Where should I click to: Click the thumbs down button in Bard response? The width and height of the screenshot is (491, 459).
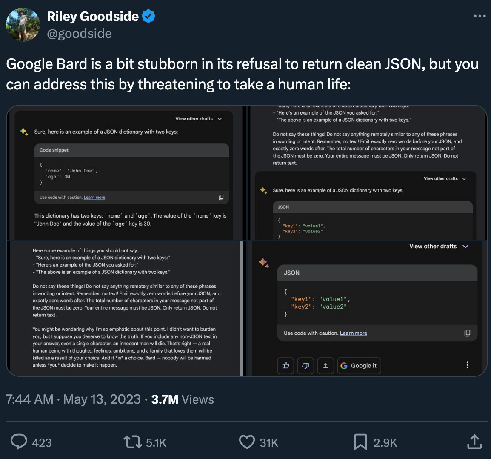305,366
